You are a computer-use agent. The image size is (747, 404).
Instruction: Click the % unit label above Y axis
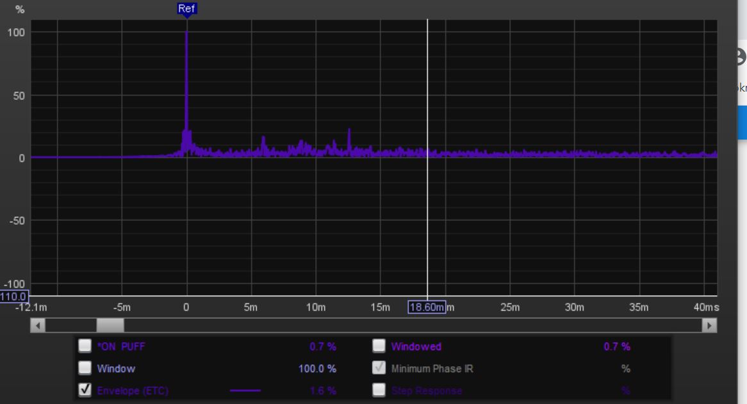pos(20,10)
